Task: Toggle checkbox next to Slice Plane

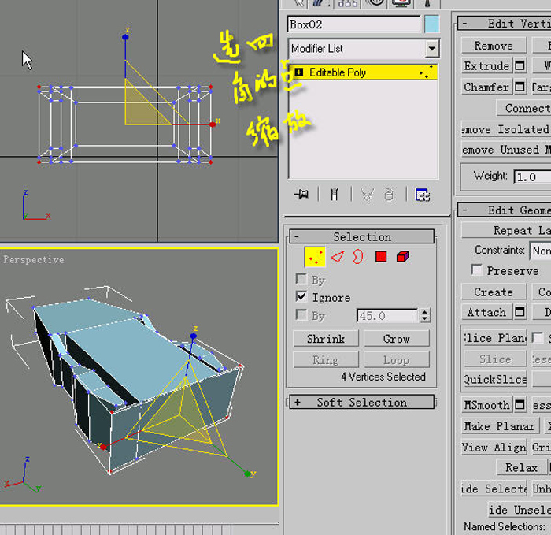Action: [538, 338]
